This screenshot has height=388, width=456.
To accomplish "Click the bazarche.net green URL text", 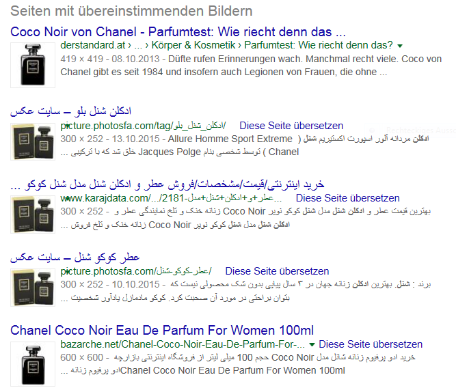I will coord(183,344).
